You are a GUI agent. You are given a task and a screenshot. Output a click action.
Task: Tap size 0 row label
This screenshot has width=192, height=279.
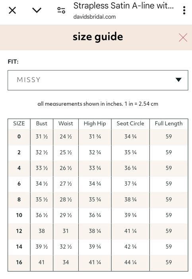19,137
